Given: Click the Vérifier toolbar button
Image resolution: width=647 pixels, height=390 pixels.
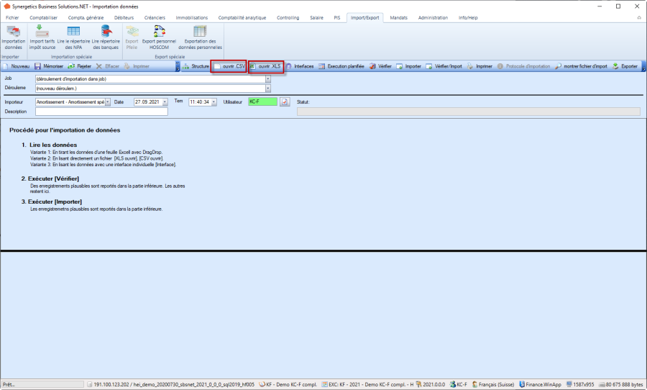Looking at the screenshot, I should pyautogui.click(x=382, y=66).
